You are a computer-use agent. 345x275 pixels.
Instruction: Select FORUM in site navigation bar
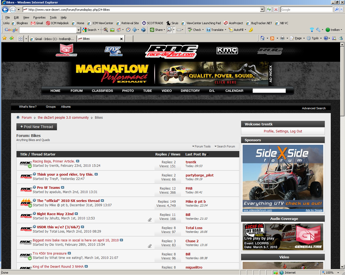[x=77, y=91]
